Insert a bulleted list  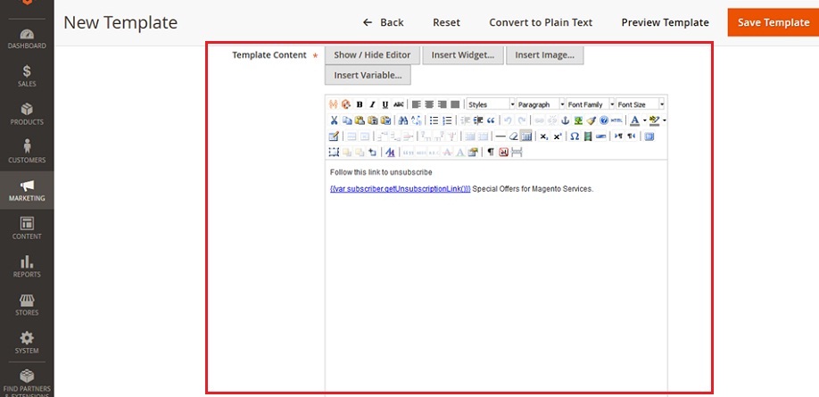click(x=434, y=120)
